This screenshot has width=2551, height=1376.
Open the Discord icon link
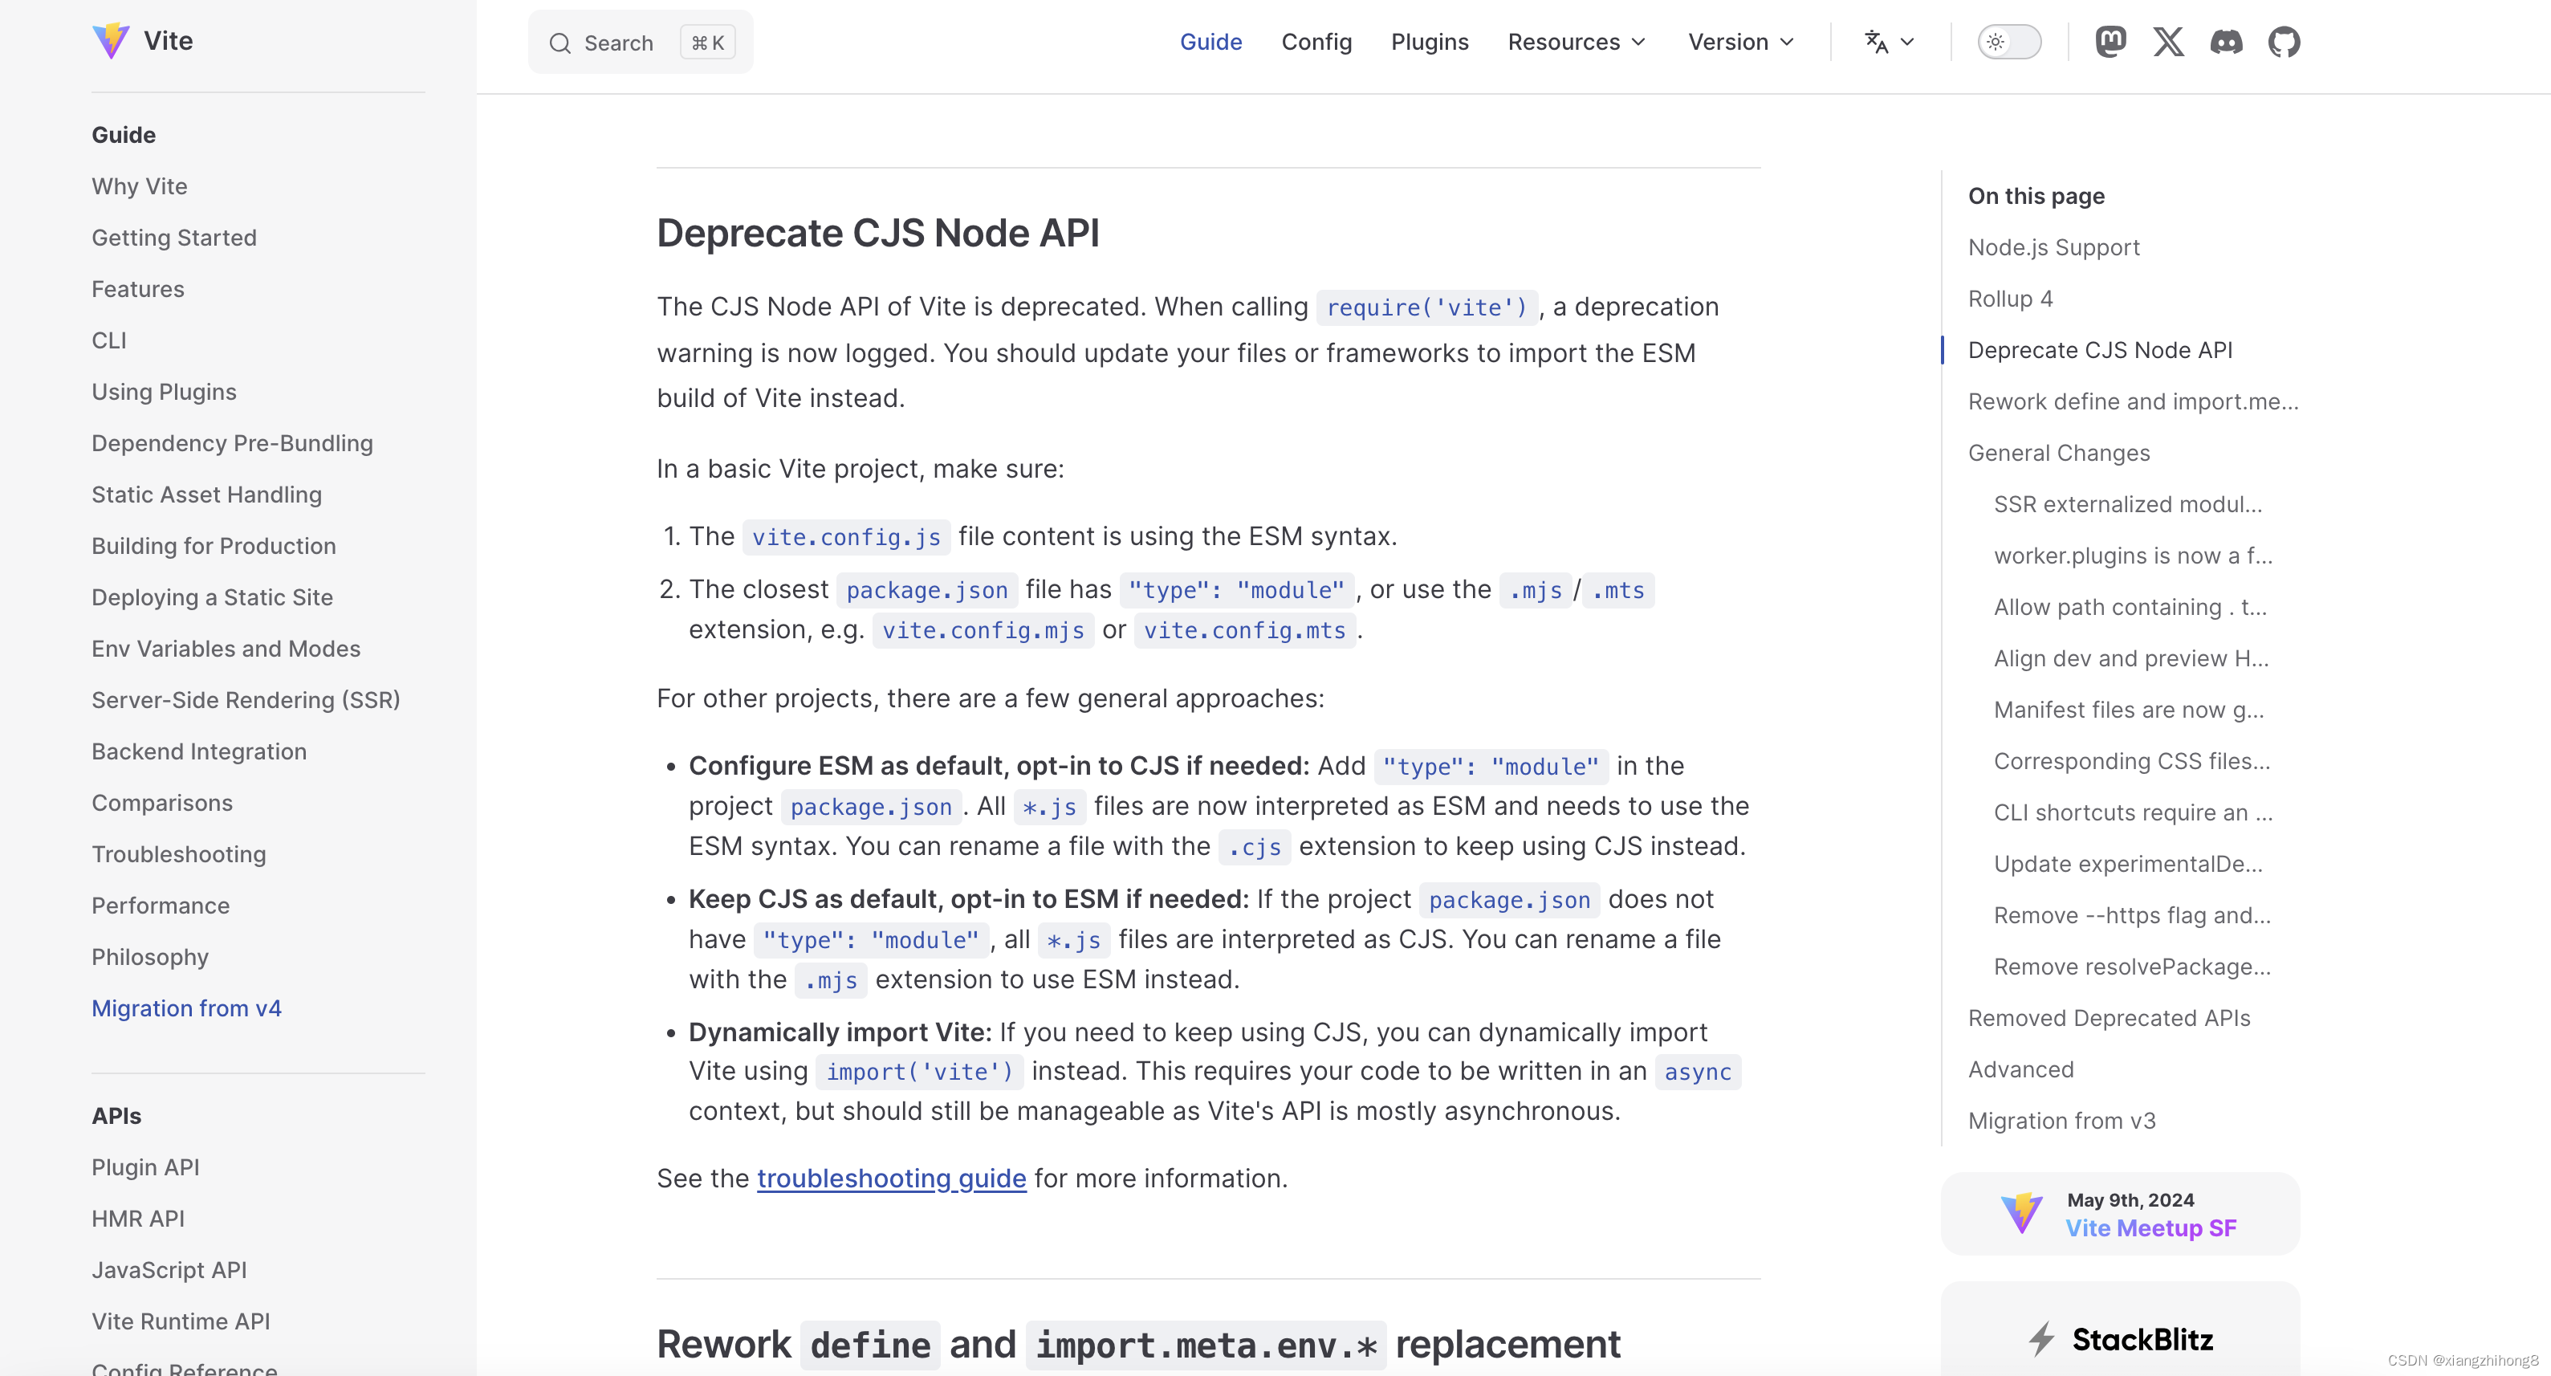pyautogui.click(x=2226, y=41)
